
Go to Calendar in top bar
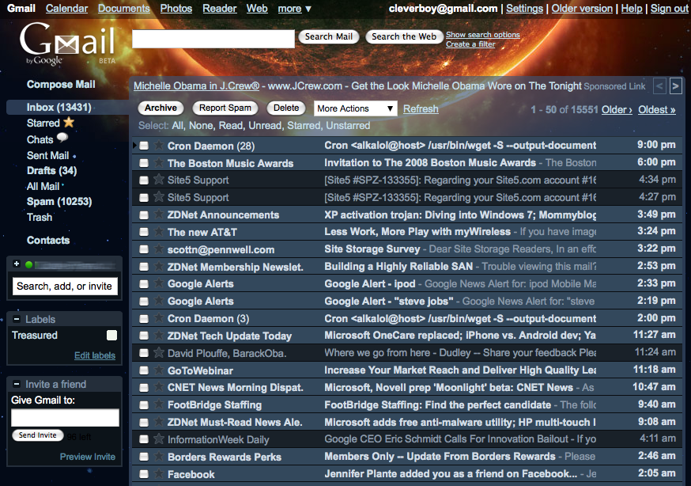click(66, 9)
